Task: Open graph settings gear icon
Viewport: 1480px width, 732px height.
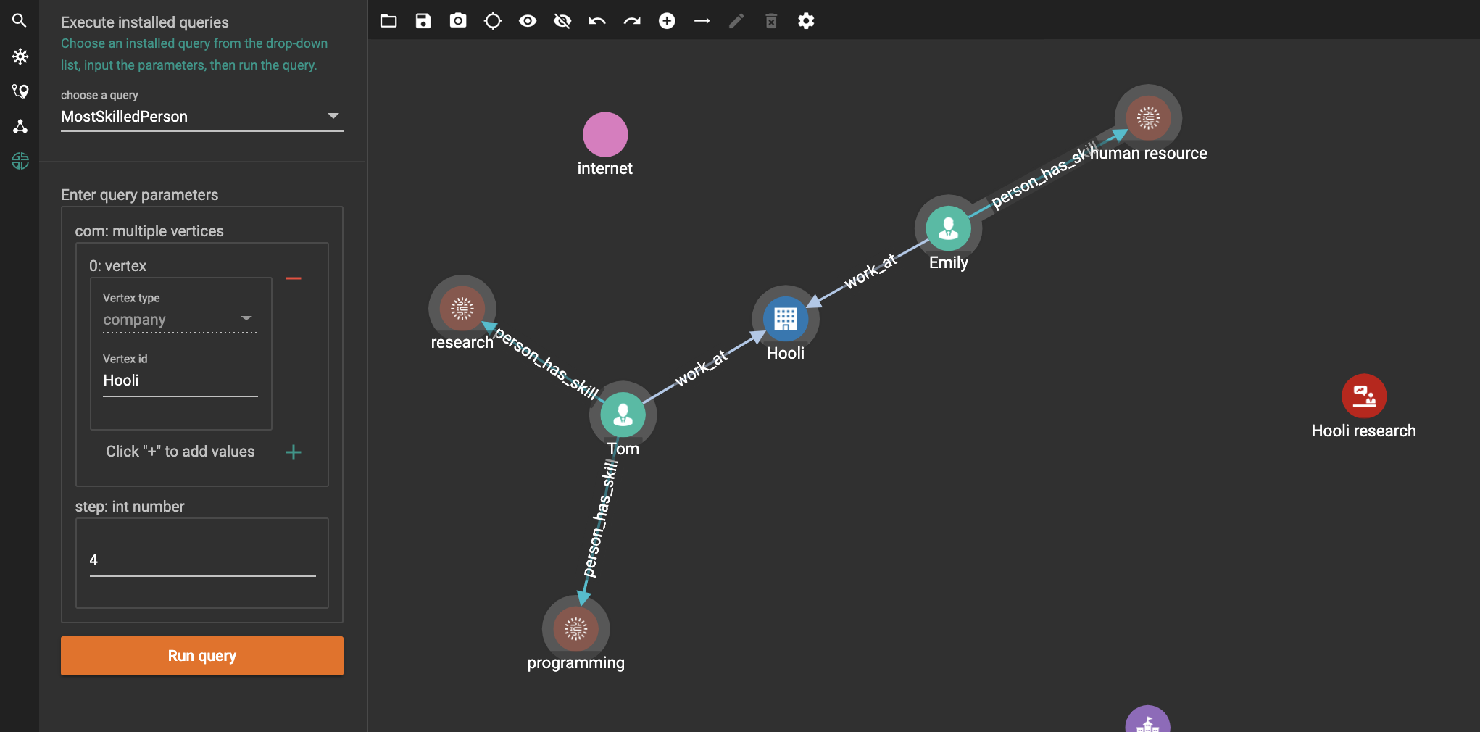Action: point(806,21)
